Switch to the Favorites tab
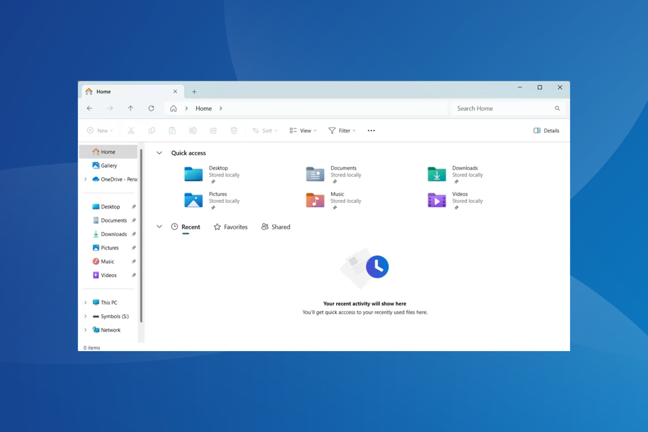This screenshot has width=648, height=432. [231, 227]
